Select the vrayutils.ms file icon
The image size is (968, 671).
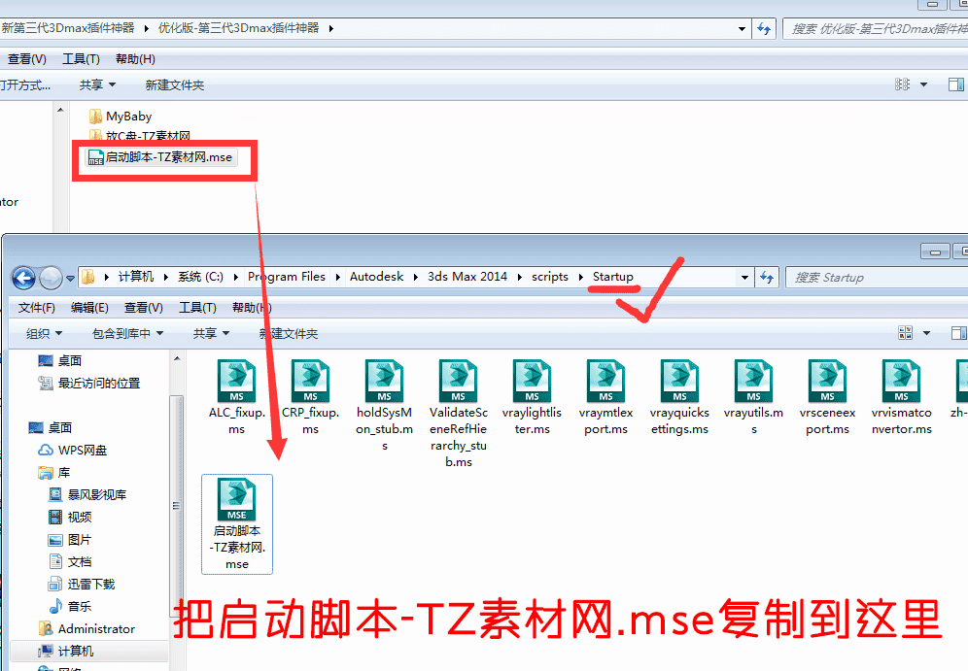click(754, 381)
